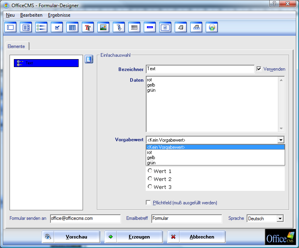Select the Wert 1 radio button
The width and height of the screenshot is (299, 248).
click(150, 171)
